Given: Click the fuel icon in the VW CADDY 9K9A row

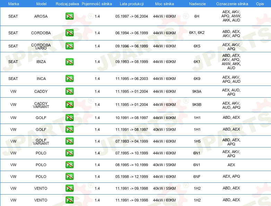Looking at the screenshot, I should pyautogui.click(x=69, y=91).
